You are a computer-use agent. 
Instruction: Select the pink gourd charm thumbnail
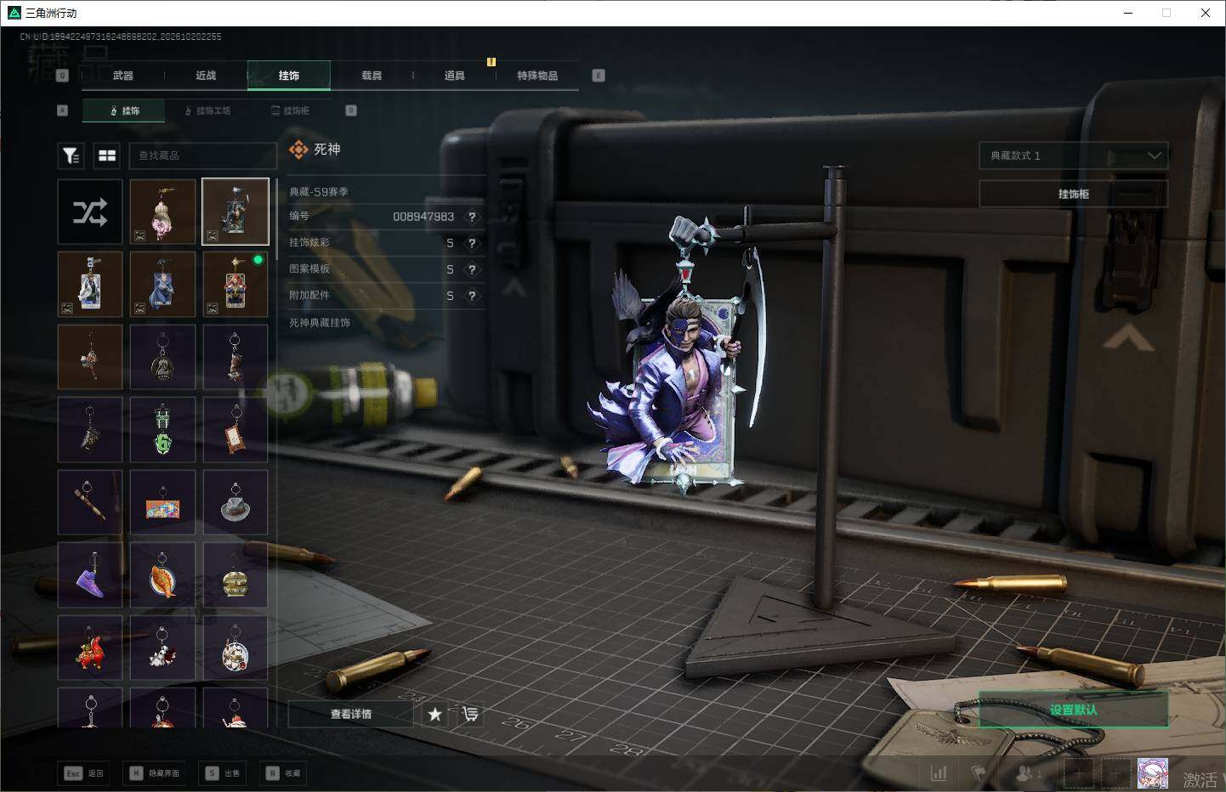point(163,212)
